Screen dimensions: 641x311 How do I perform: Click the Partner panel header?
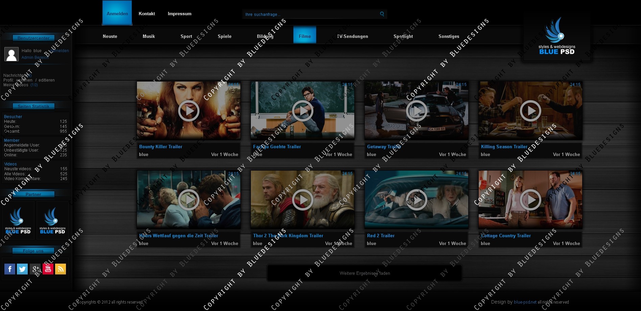coord(33,195)
